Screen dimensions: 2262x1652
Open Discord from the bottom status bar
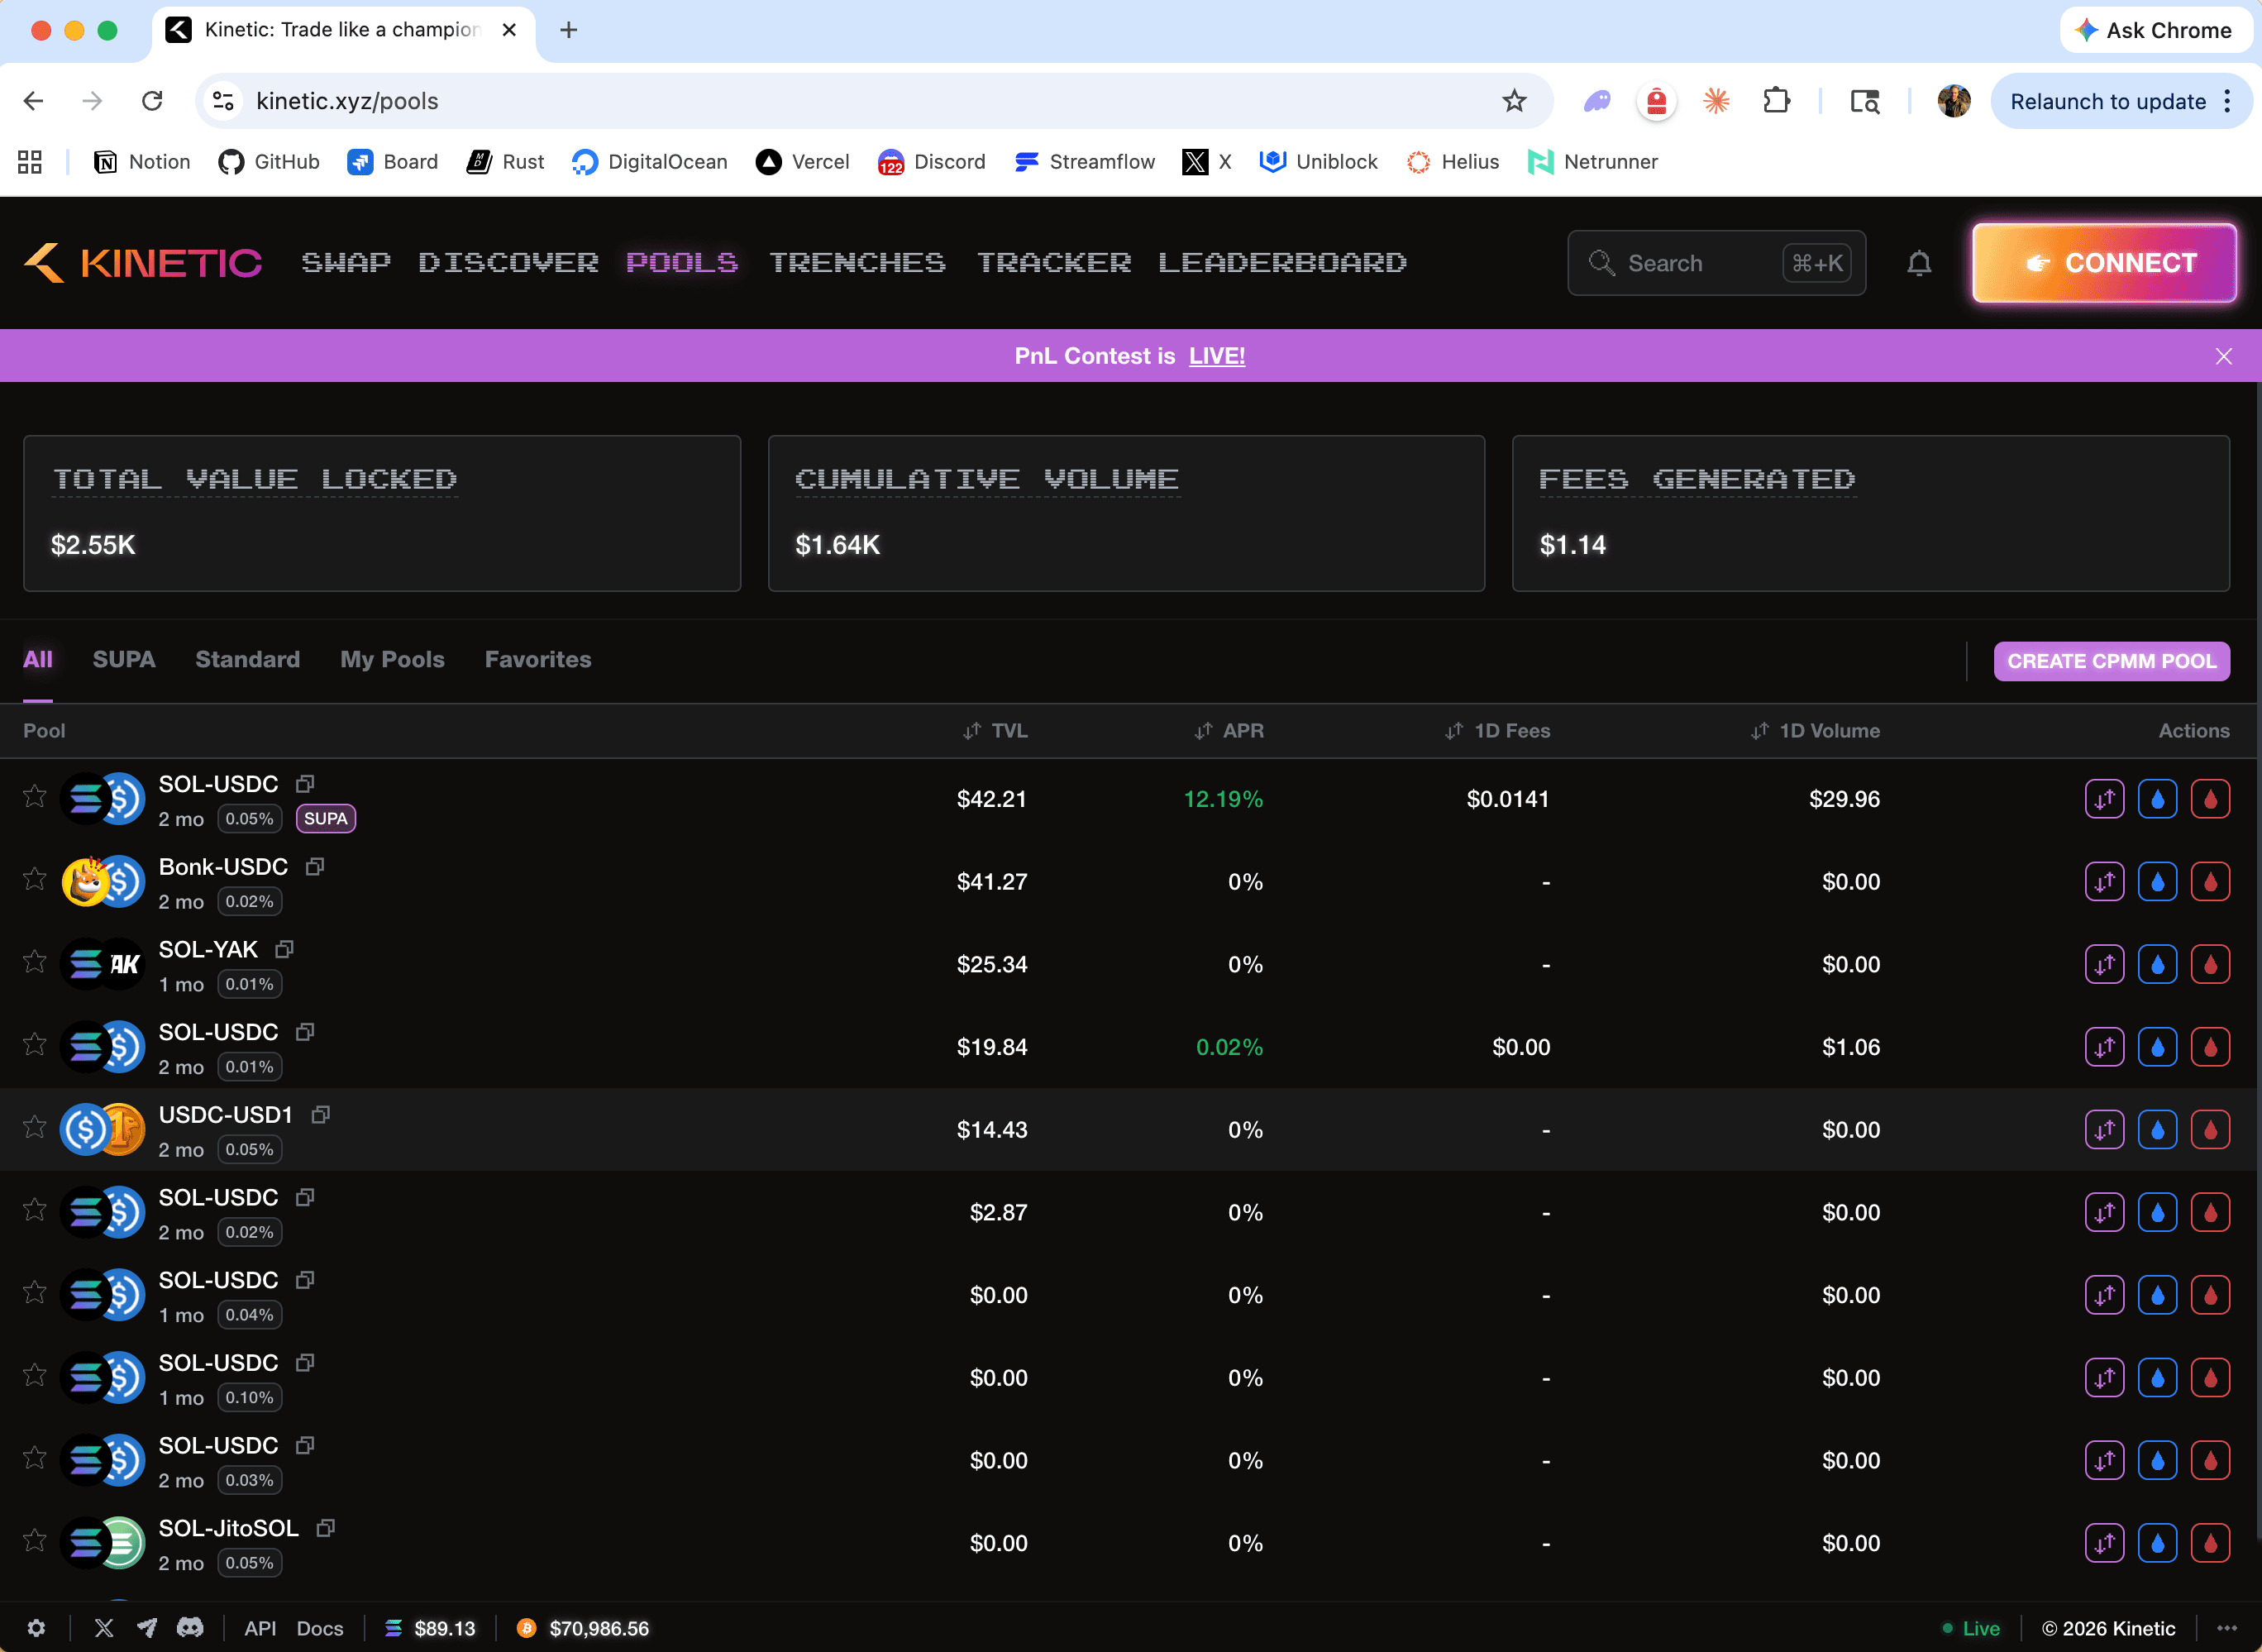point(192,1628)
